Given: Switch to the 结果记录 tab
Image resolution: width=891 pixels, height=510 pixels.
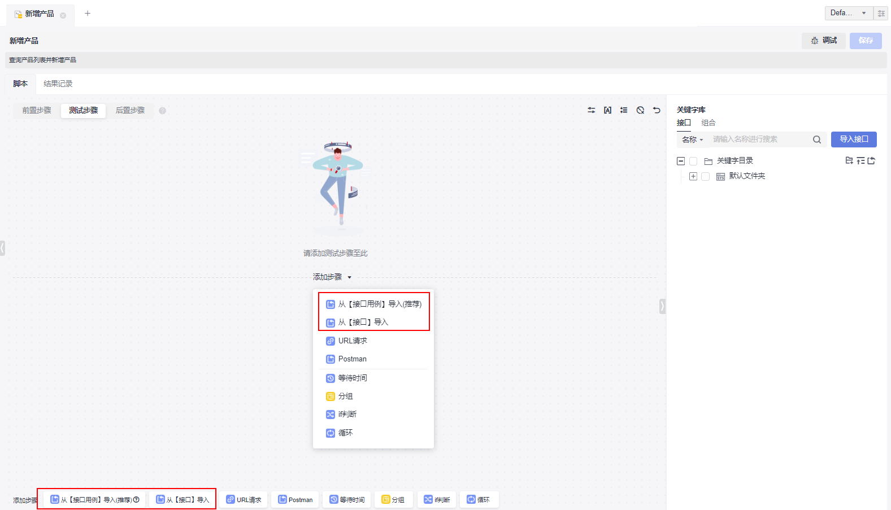Looking at the screenshot, I should click(x=58, y=84).
